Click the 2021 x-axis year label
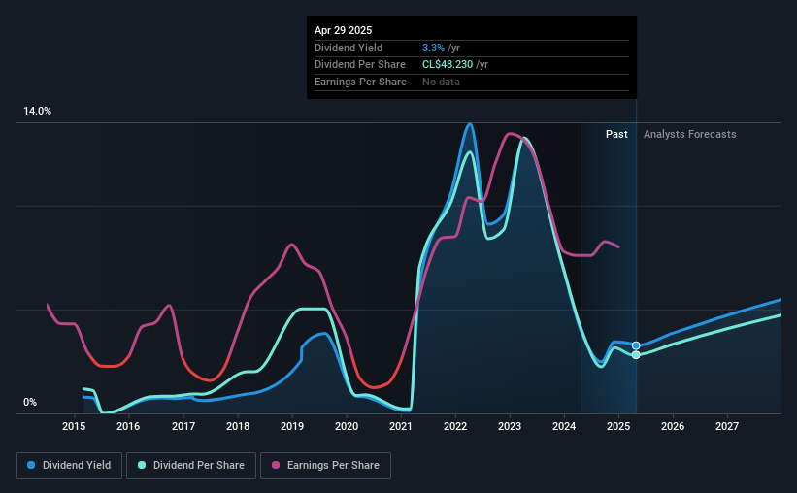 [x=401, y=426]
